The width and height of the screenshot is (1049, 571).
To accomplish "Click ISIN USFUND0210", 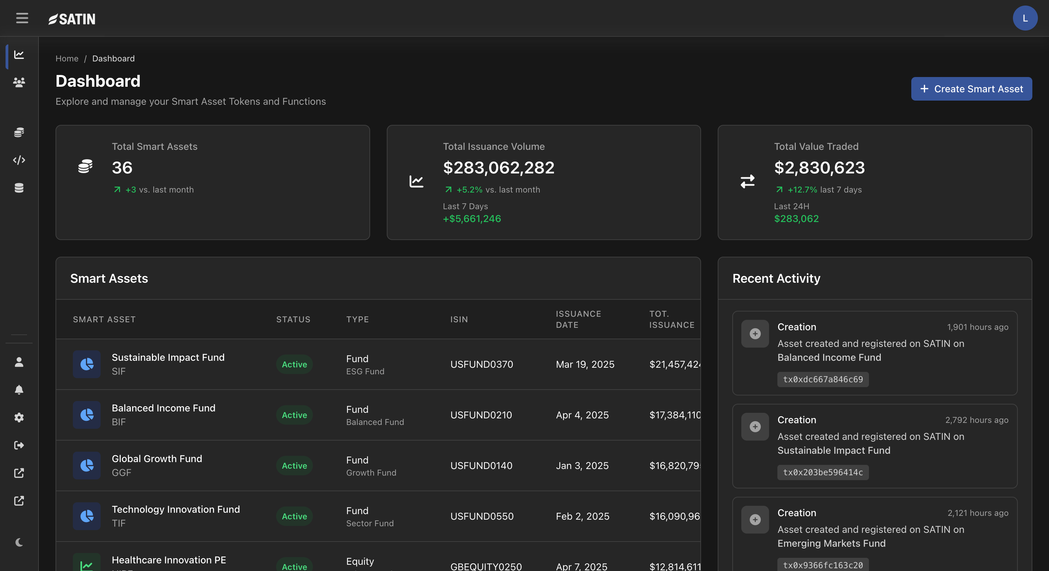I will 481,415.
